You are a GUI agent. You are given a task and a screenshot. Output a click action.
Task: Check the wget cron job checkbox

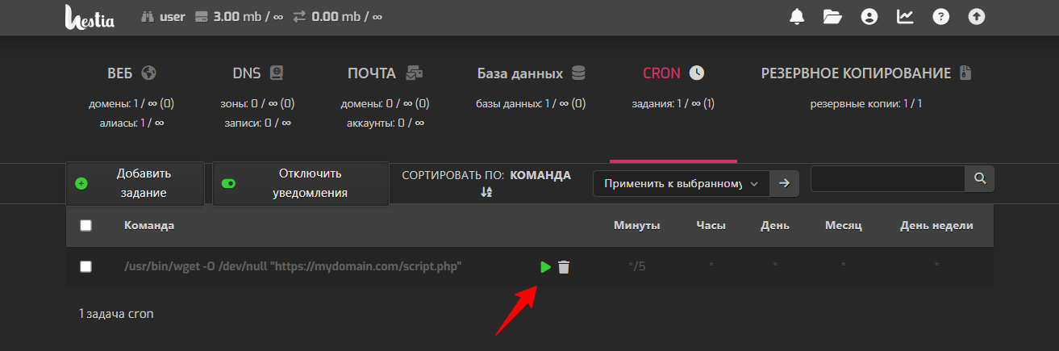(86, 266)
